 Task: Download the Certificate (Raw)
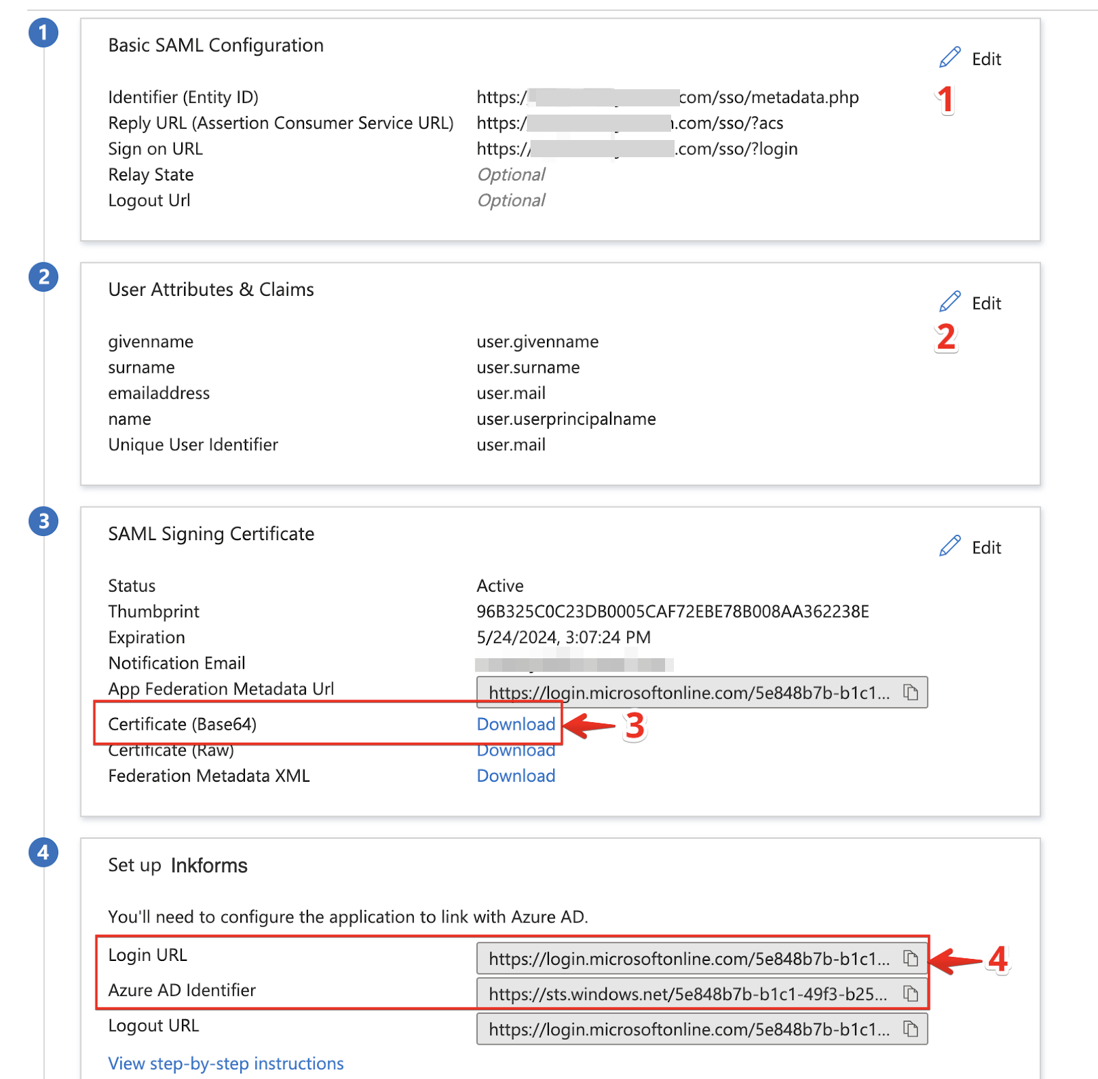[515, 751]
